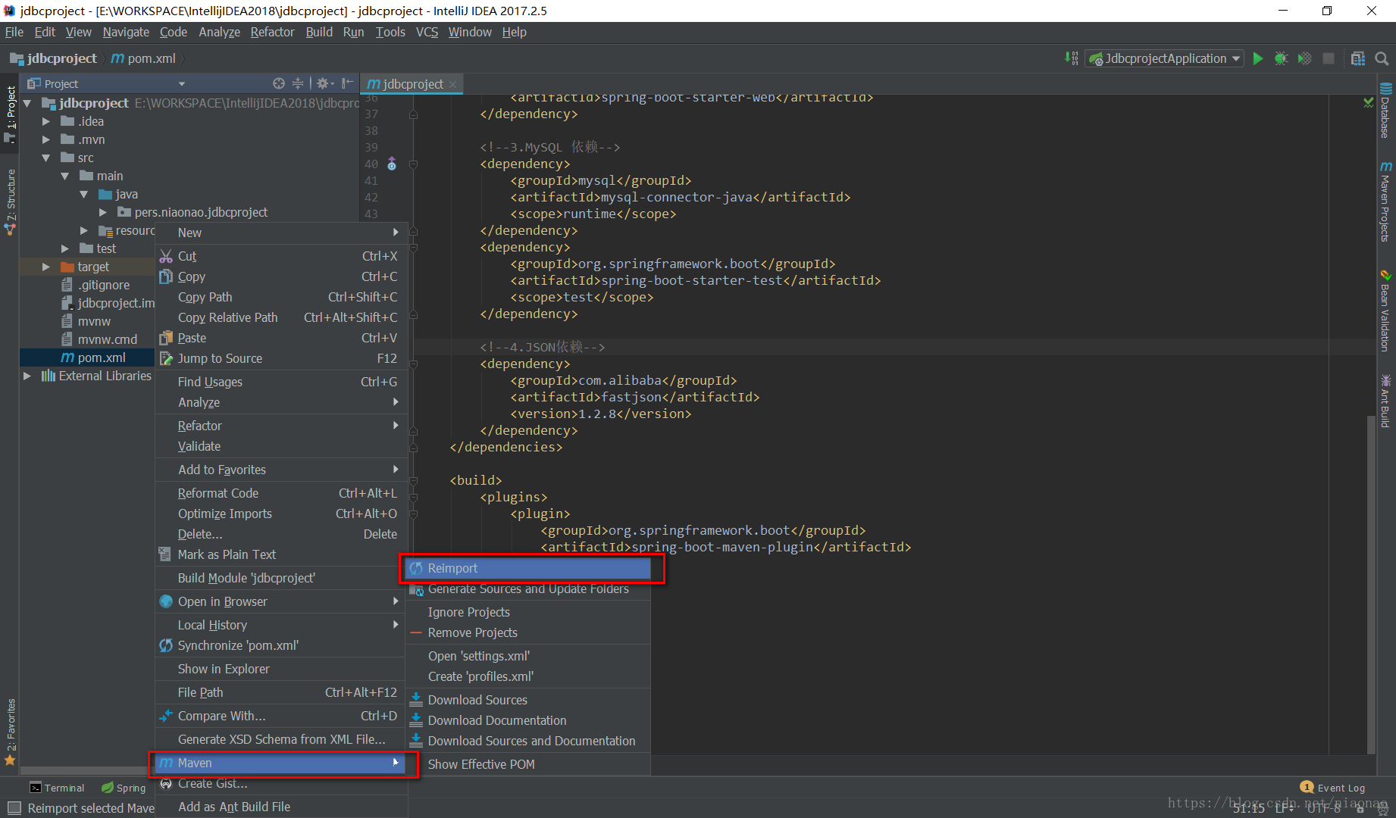Screen dimensions: 1396x818
Task: Hide the Project tool window icon
Action: tap(347, 83)
